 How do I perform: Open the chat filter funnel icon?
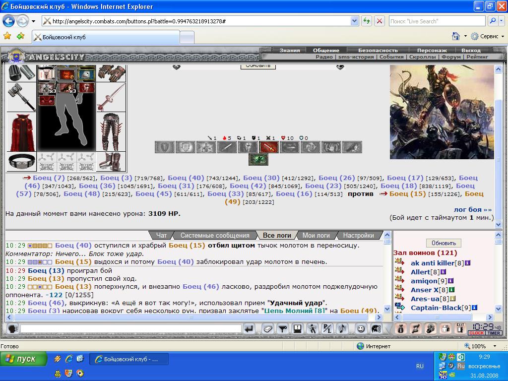(282, 329)
